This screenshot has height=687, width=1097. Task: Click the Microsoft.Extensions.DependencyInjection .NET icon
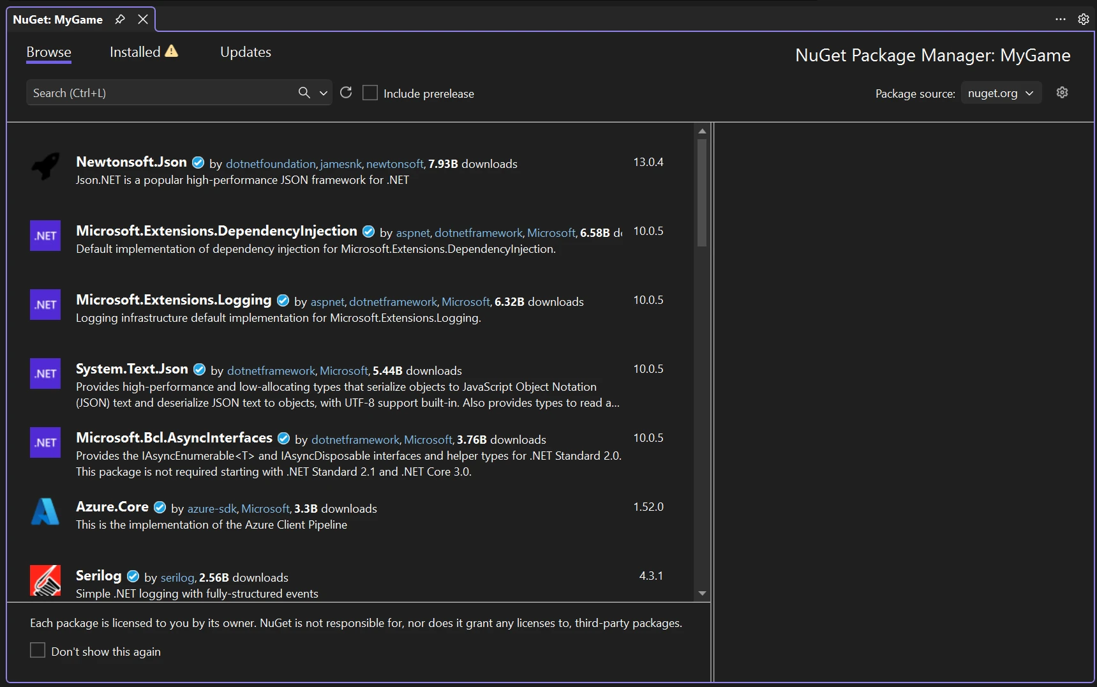pyautogui.click(x=45, y=236)
